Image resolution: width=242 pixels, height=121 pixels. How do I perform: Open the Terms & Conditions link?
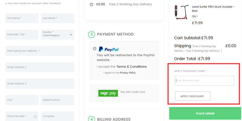[131, 67]
